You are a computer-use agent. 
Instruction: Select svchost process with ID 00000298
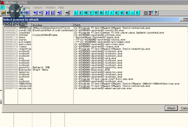coord(96,51)
